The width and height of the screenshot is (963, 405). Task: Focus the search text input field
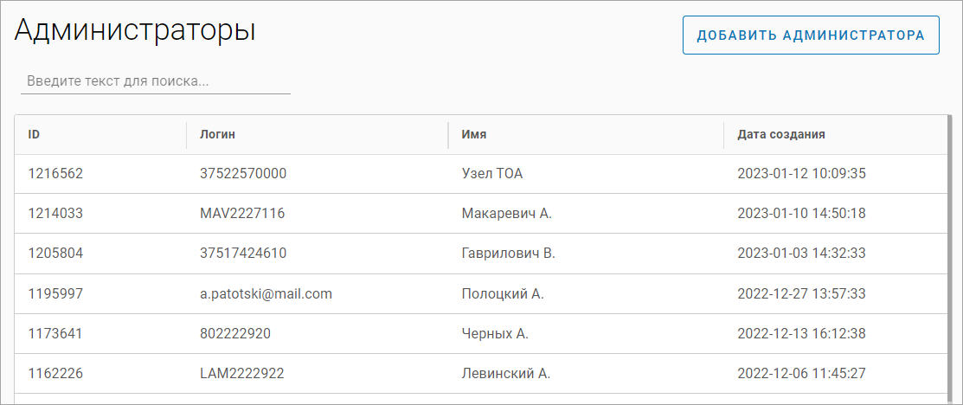156,81
